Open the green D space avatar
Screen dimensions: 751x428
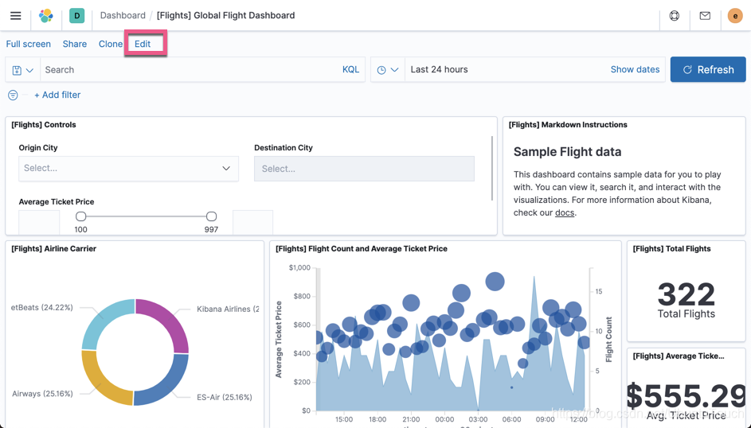[76, 15]
